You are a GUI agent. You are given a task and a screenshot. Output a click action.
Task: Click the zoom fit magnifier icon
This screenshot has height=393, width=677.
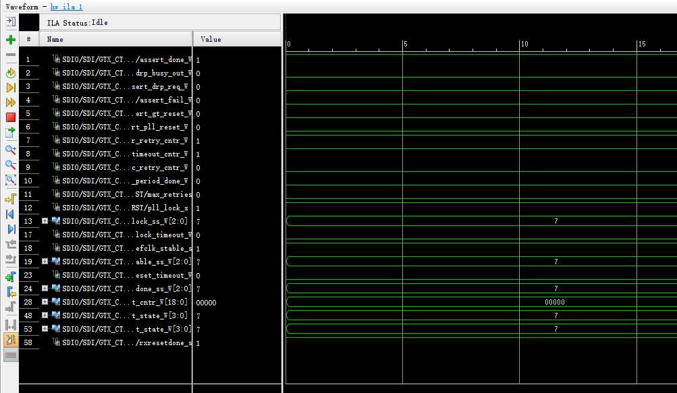click(11, 180)
